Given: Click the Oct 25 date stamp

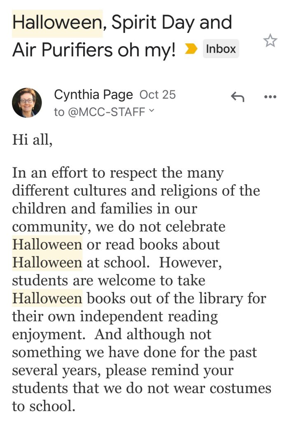Looking at the screenshot, I should coord(158,95).
